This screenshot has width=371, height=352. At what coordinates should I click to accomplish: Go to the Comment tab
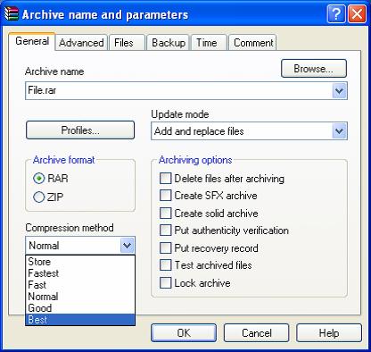tap(253, 43)
